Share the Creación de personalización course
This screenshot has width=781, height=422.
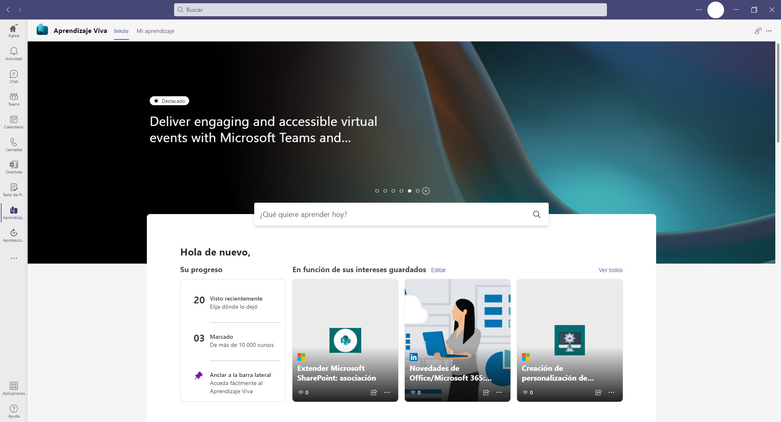click(598, 392)
